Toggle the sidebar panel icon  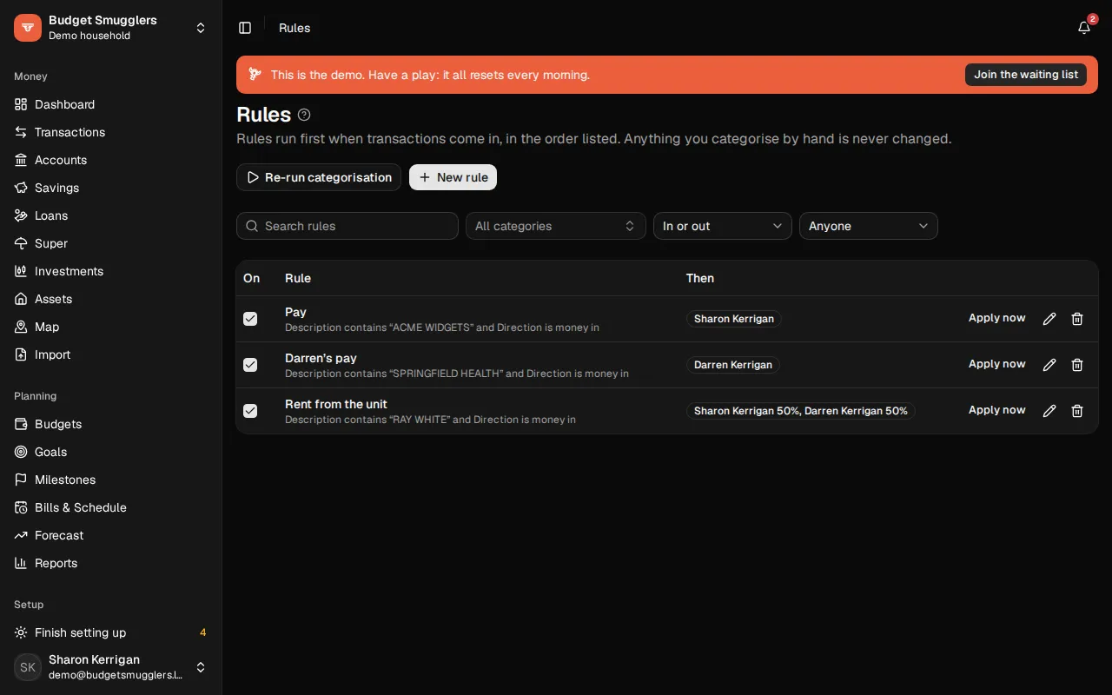click(x=245, y=28)
